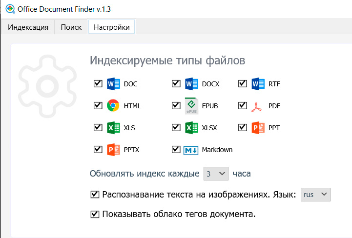Open the Поиск tab
The height and width of the screenshot is (238, 352).
tap(71, 27)
